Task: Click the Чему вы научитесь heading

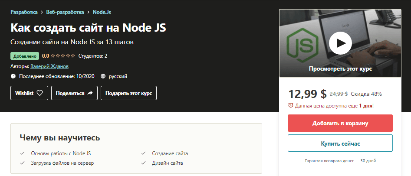Action: click(x=60, y=137)
